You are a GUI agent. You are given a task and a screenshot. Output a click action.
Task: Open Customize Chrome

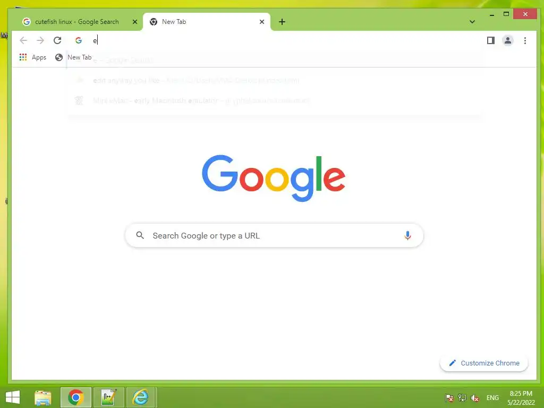point(484,363)
